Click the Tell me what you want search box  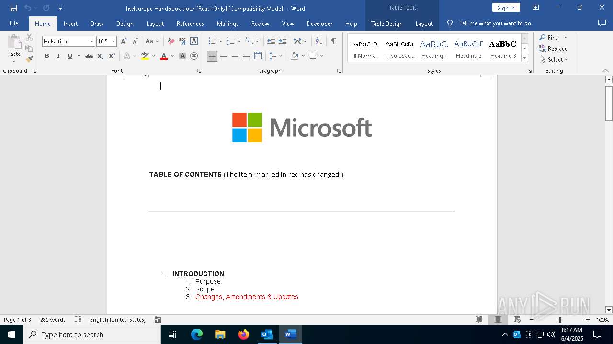coord(495,23)
